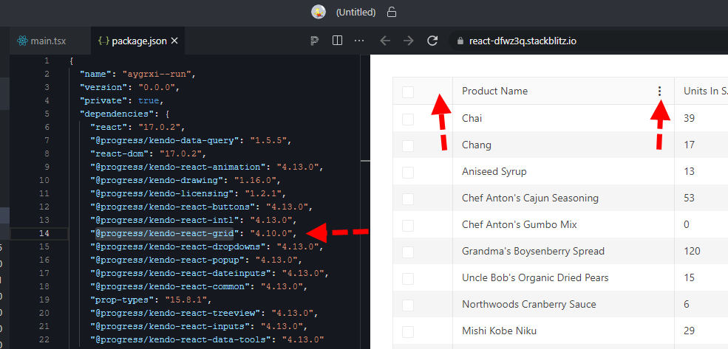Click line number 14 in the gutter
Viewport: 728px width, 349px height.
coord(44,233)
